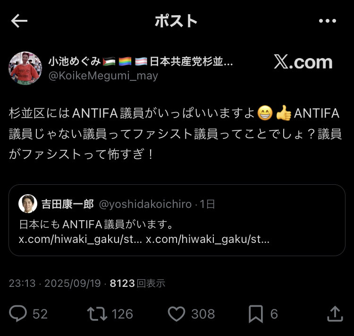354x336 pixels.
Task: Like the post with heart icon
Action: (177, 313)
